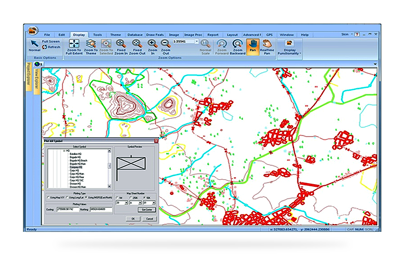Confirm symbol plotting with OK
The height and width of the screenshot is (270, 405).
[133, 219]
